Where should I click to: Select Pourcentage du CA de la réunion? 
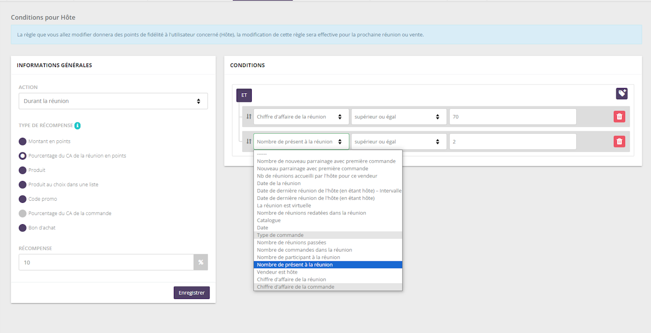click(22, 156)
